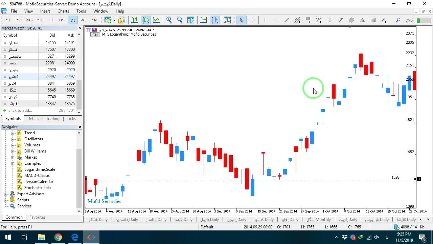Click the 'click to add...' symbol field

[x=20, y=110]
